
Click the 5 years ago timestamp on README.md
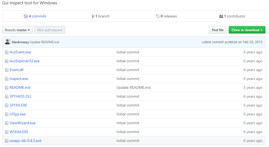(x=253, y=88)
